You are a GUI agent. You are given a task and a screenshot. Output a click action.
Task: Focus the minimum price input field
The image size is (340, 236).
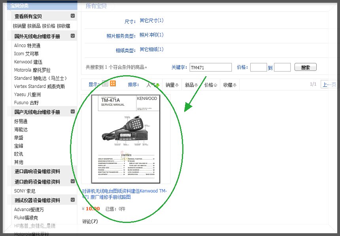pos(259,67)
